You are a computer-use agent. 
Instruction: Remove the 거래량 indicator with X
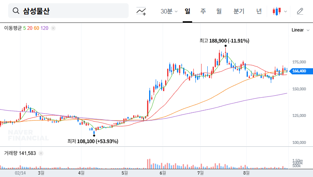tap(41, 153)
